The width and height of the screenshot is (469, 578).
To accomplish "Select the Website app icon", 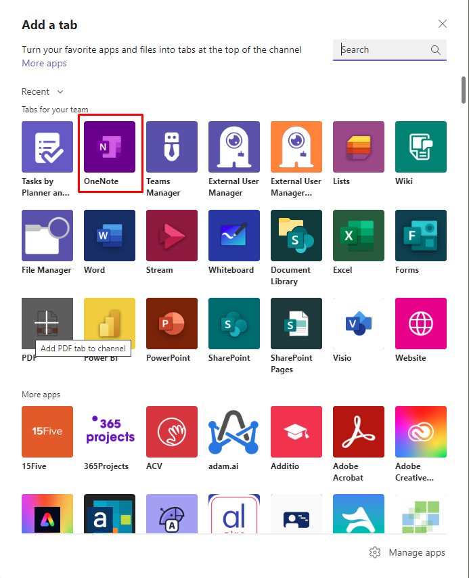I will [421, 324].
